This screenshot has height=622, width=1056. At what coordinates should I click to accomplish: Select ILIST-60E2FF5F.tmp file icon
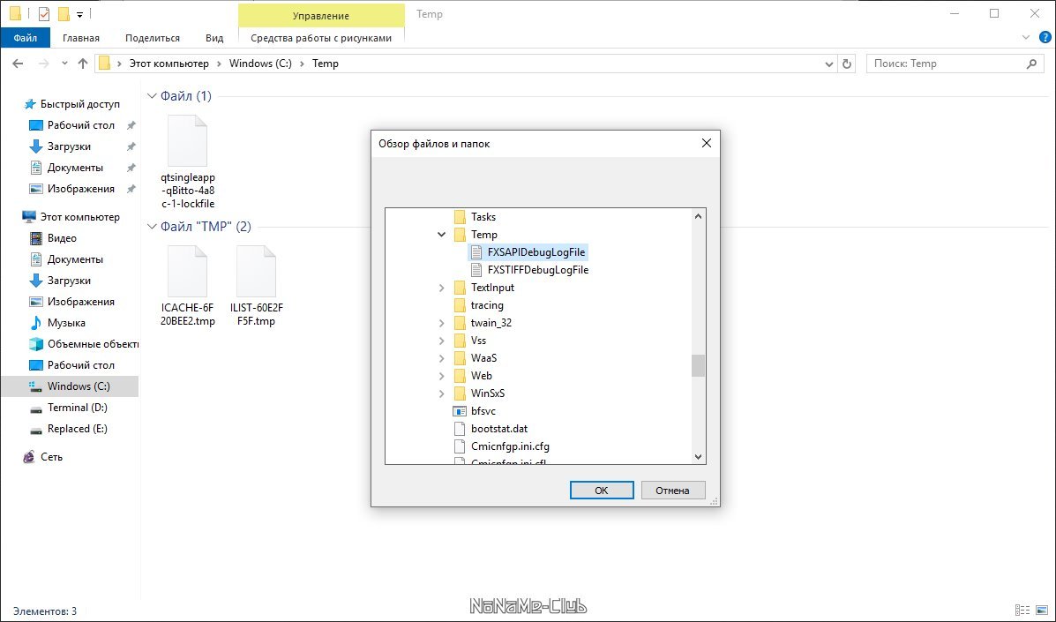[x=256, y=271]
